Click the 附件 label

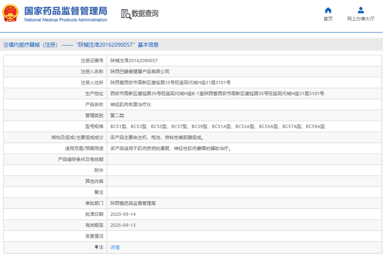pyautogui.click(x=99, y=170)
